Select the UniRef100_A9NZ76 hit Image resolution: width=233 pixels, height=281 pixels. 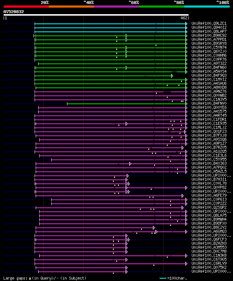[x=209, y=91]
